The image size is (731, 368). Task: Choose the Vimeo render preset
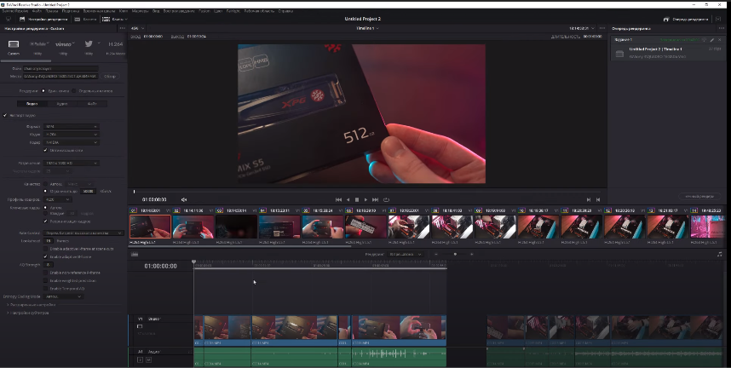click(64, 43)
